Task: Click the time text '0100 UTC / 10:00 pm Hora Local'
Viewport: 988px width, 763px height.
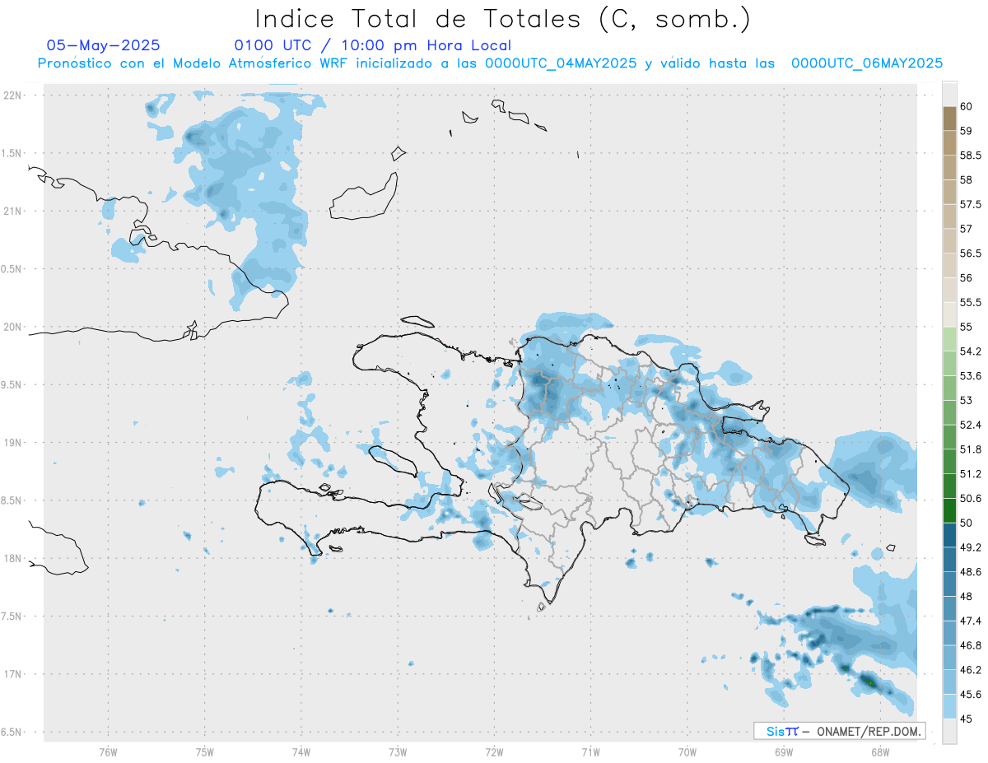Action: coord(372,46)
